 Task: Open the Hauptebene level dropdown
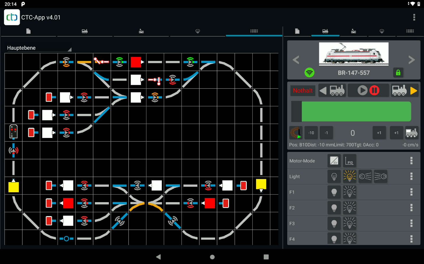click(39, 48)
